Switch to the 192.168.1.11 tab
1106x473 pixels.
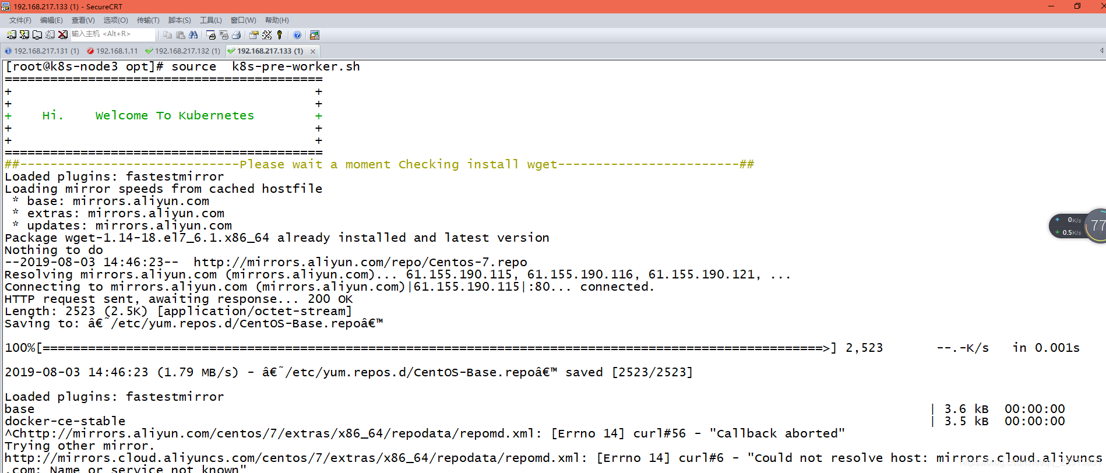[x=112, y=51]
